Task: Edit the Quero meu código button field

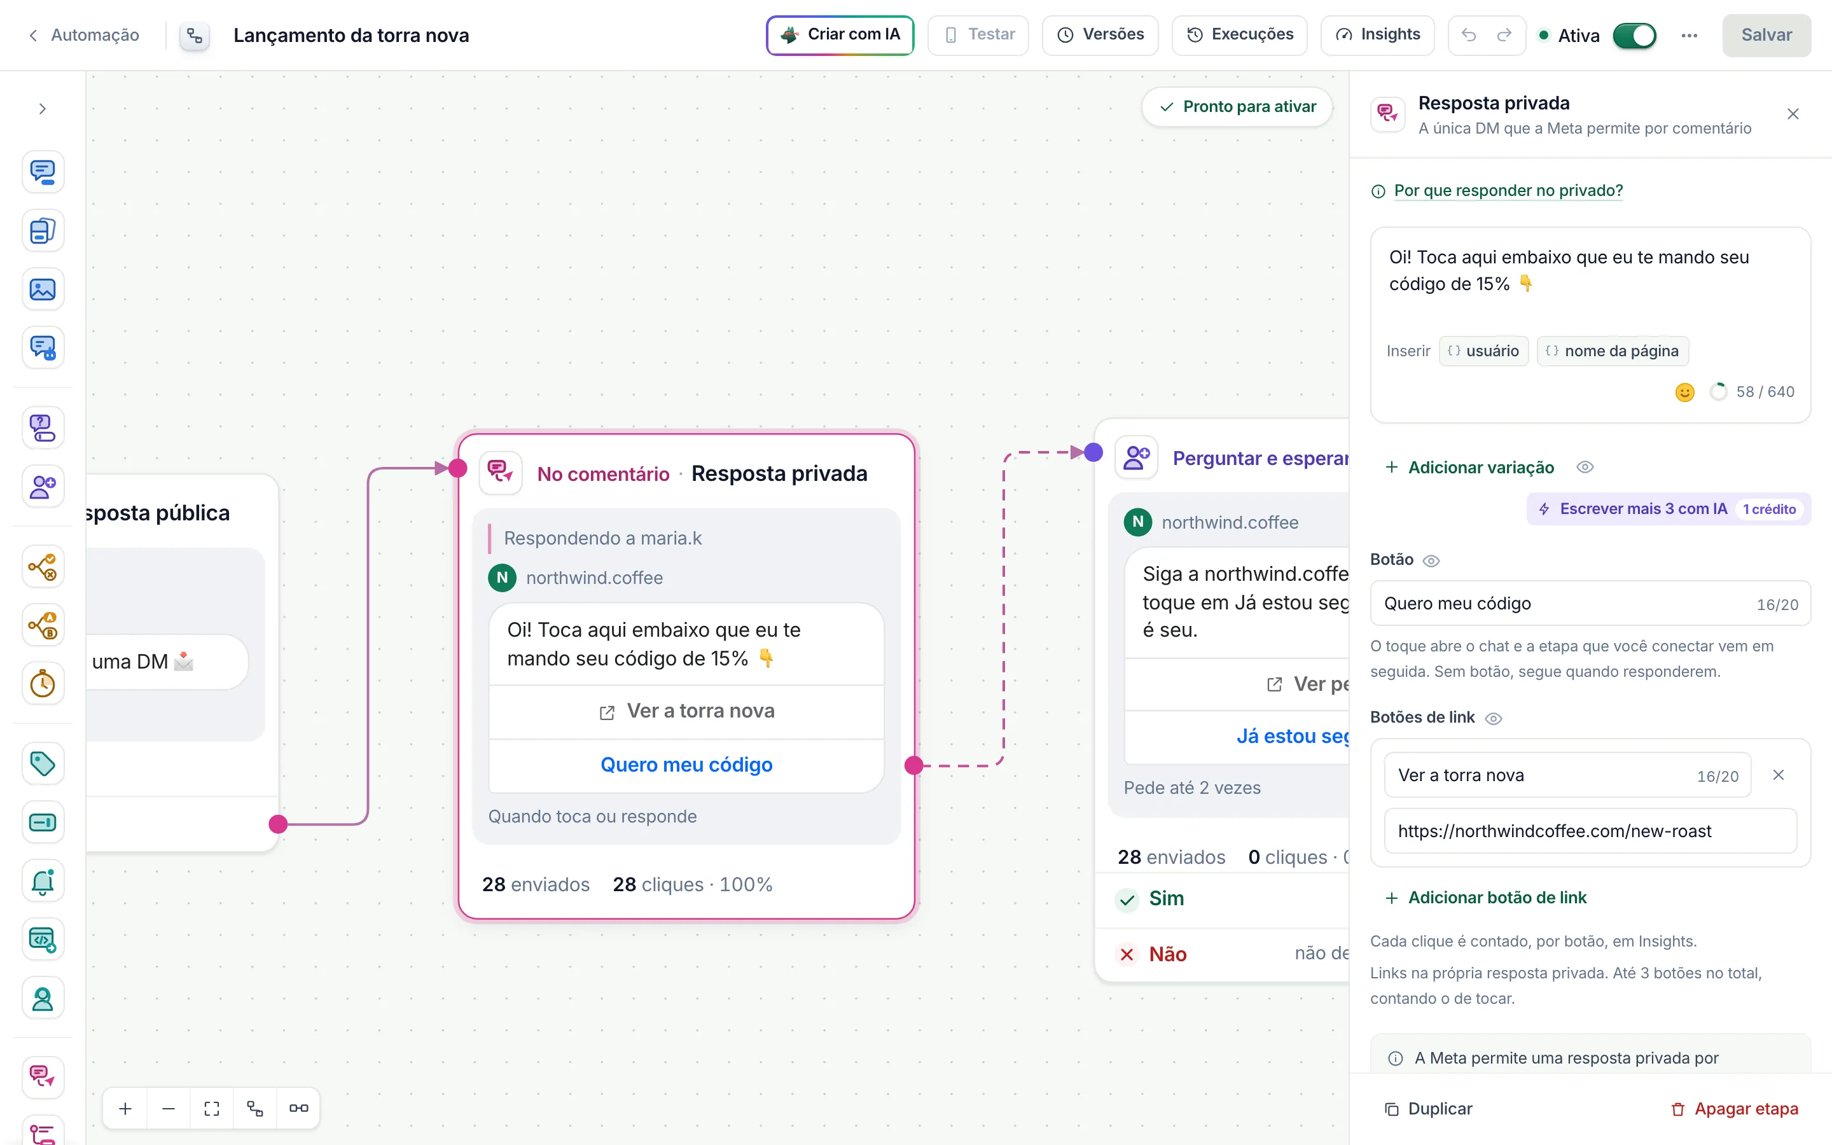Action: (x=1590, y=604)
